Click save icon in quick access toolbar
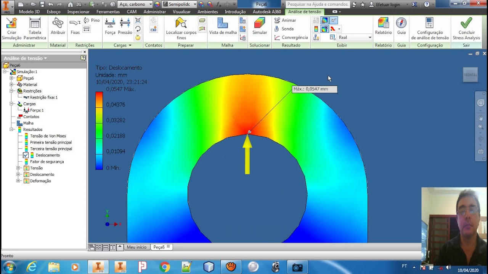Image resolution: width=488 pixels, height=274 pixels. tap(42, 5)
